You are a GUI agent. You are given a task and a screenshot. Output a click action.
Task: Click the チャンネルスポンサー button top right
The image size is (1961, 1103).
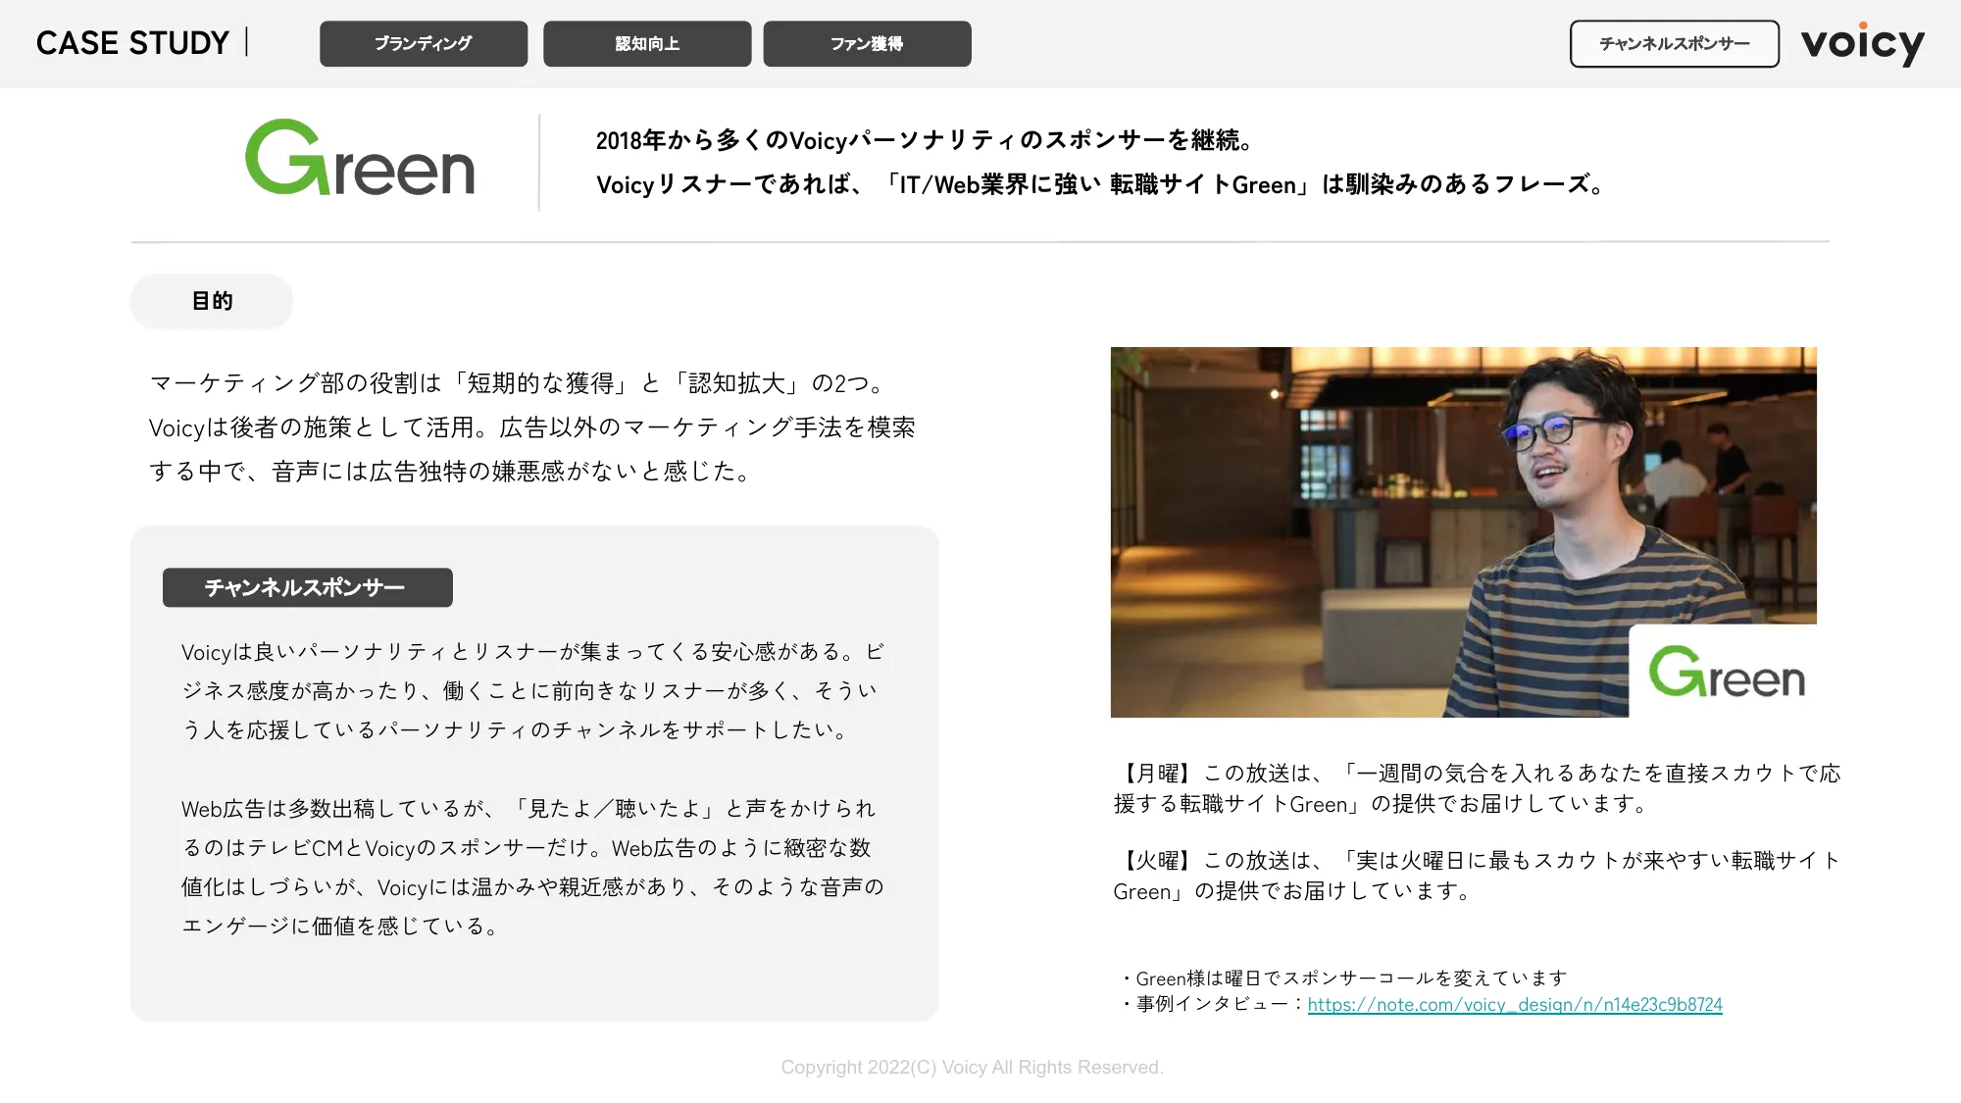(x=1674, y=43)
